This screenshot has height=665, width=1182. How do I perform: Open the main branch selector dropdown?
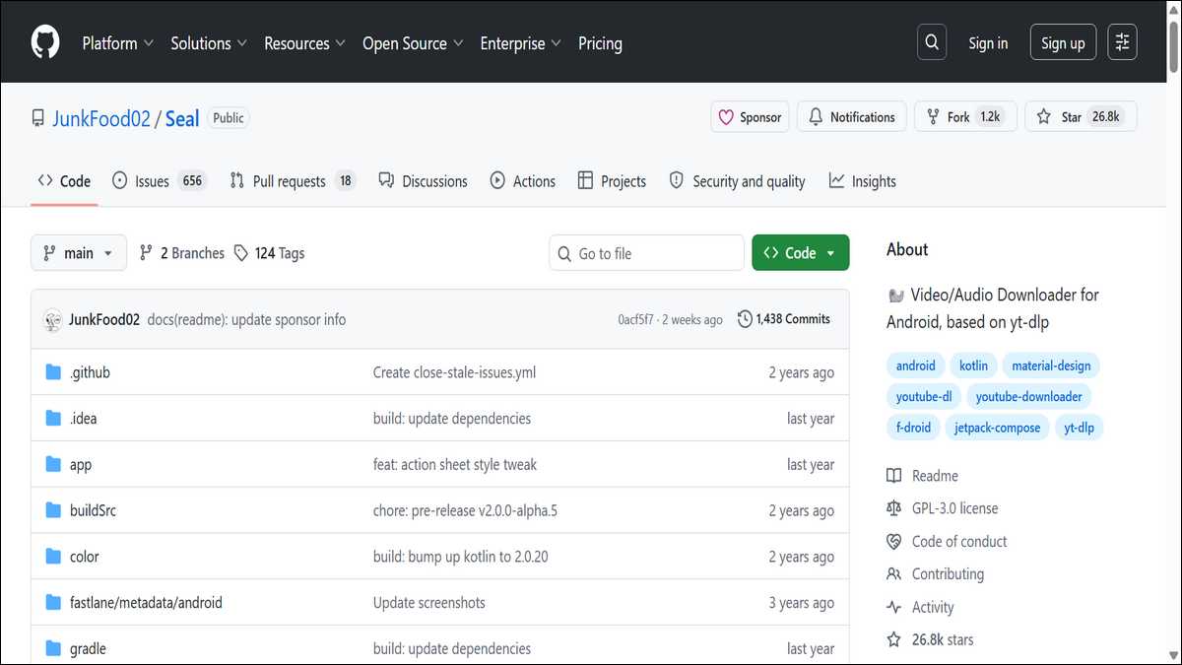click(x=79, y=253)
